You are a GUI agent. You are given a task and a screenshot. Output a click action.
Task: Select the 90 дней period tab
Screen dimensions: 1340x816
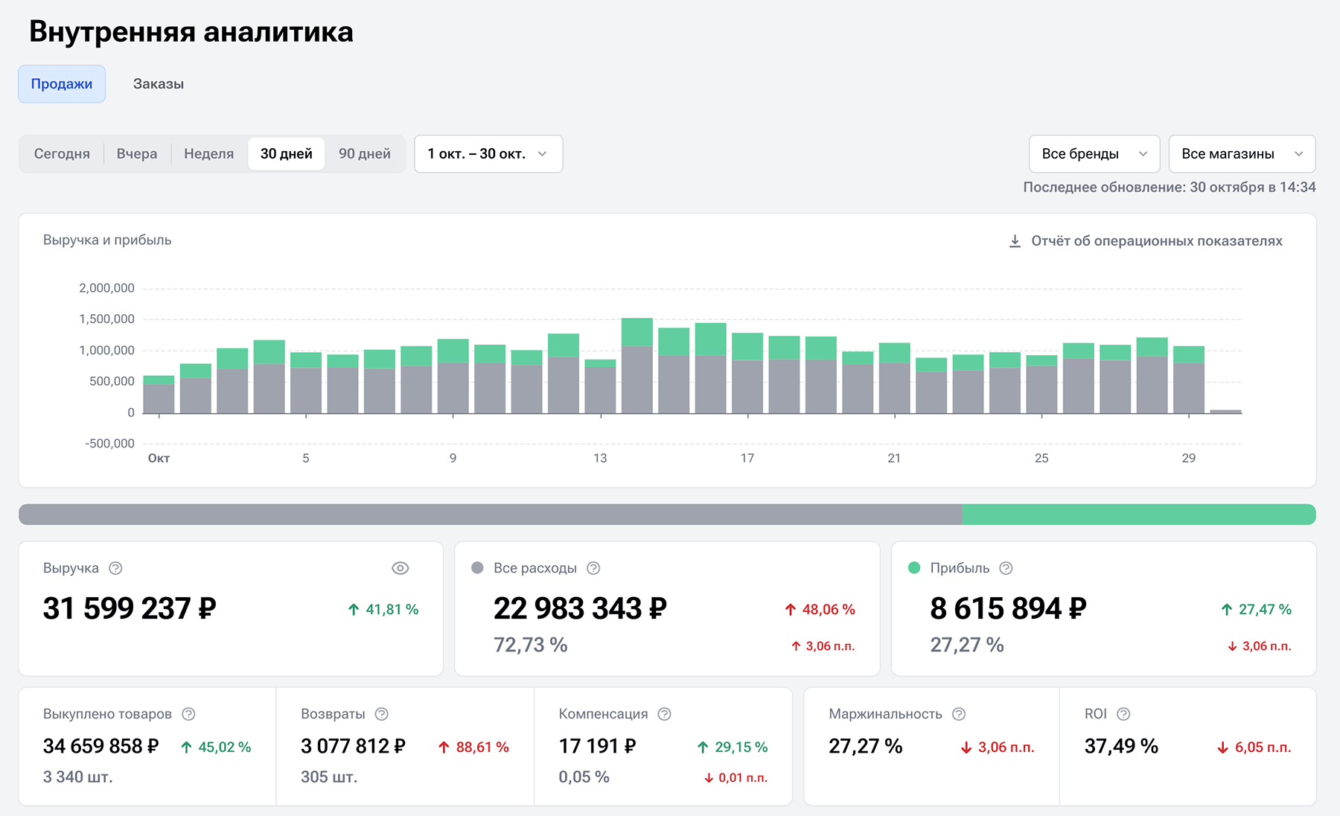pos(365,154)
